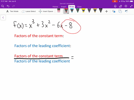Undo the last action
Image resolution: width=134 pixels, height=100 pixels.
(x=8, y=6)
